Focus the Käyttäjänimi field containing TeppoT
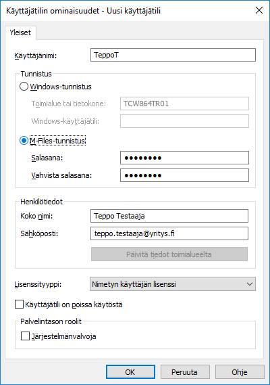 pos(173,55)
